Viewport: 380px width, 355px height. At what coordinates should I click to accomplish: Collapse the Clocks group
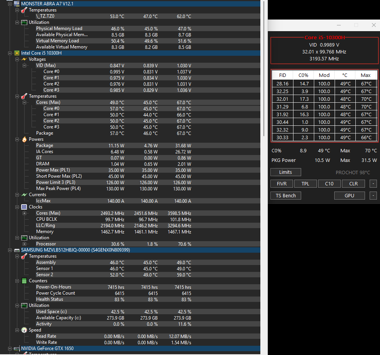click(17, 207)
